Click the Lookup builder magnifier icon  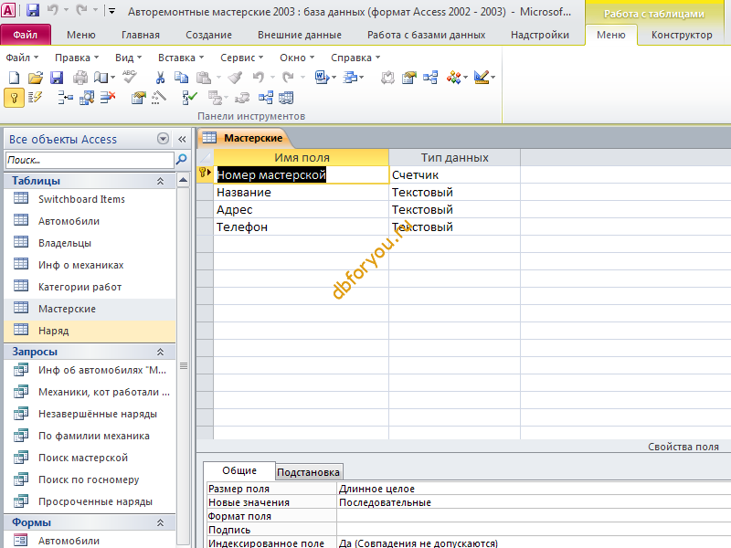click(87, 98)
